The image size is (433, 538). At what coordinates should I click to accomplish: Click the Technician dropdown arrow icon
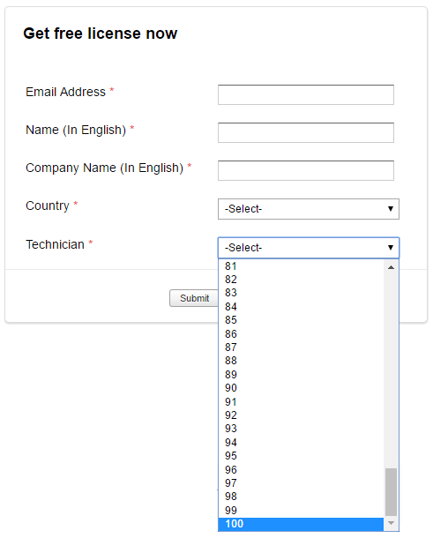coord(391,247)
